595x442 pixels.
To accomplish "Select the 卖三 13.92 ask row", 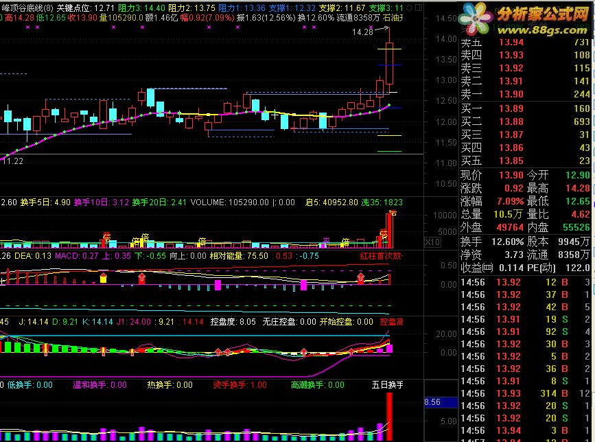I will [x=525, y=68].
